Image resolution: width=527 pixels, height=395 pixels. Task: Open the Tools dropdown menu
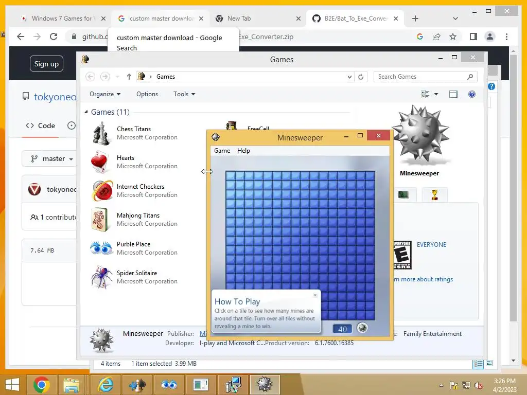click(184, 94)
